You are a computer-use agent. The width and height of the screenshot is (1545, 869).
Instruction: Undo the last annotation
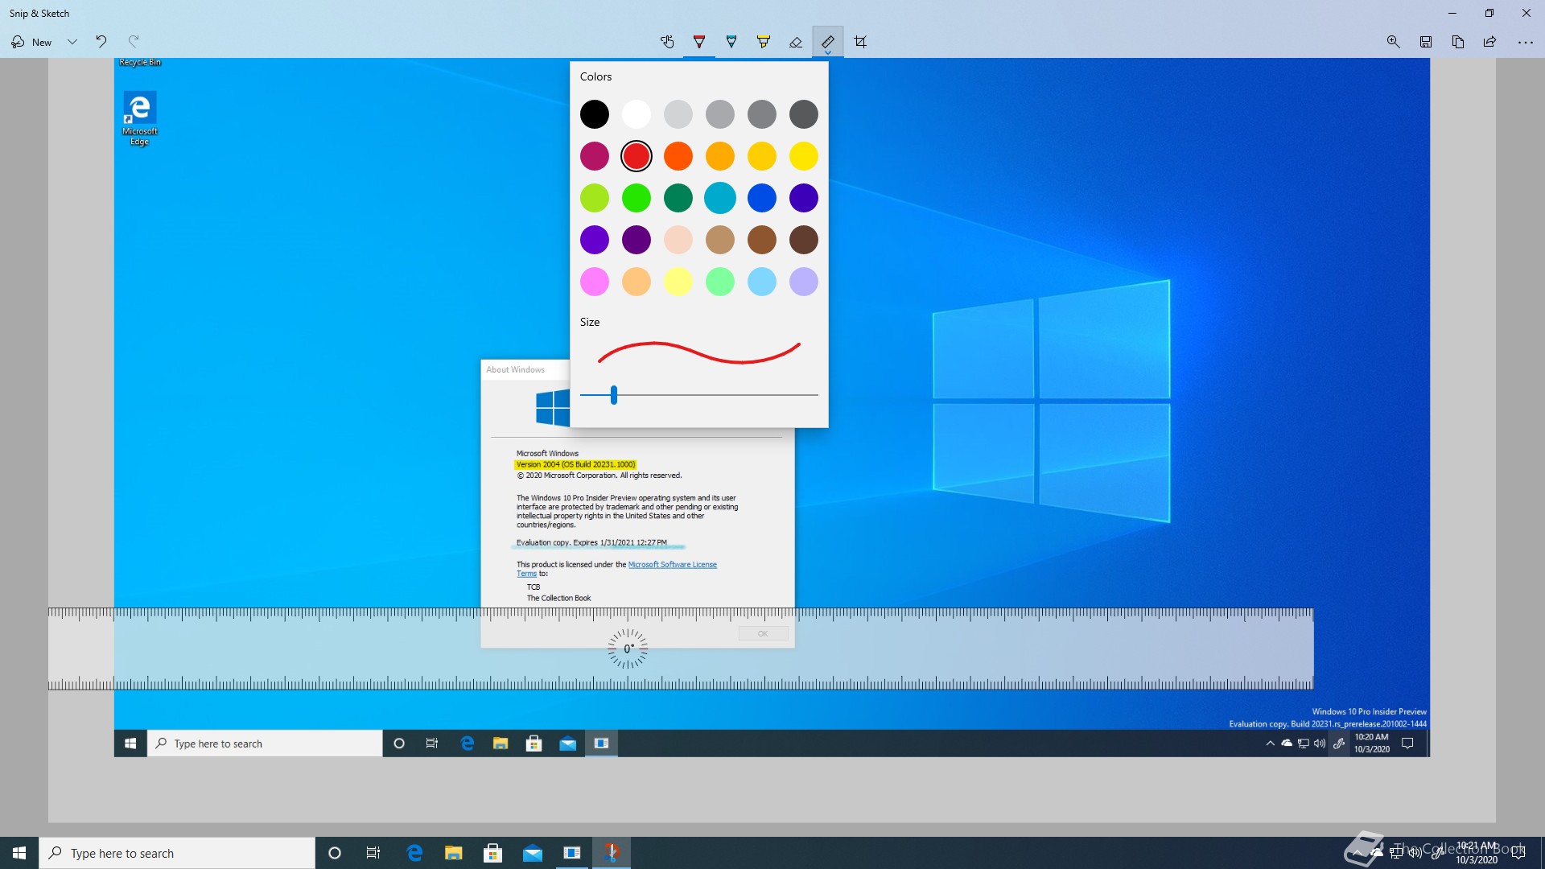point(101,42)
